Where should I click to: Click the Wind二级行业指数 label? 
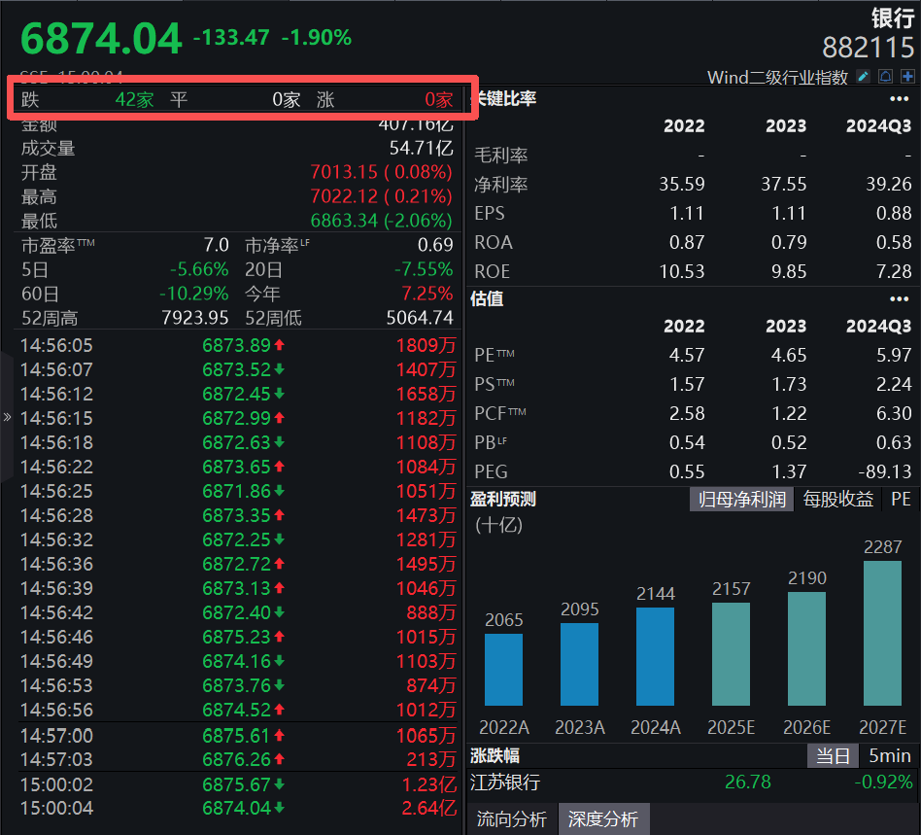point(777,77)
